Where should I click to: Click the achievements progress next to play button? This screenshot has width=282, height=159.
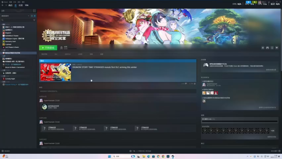68,48
